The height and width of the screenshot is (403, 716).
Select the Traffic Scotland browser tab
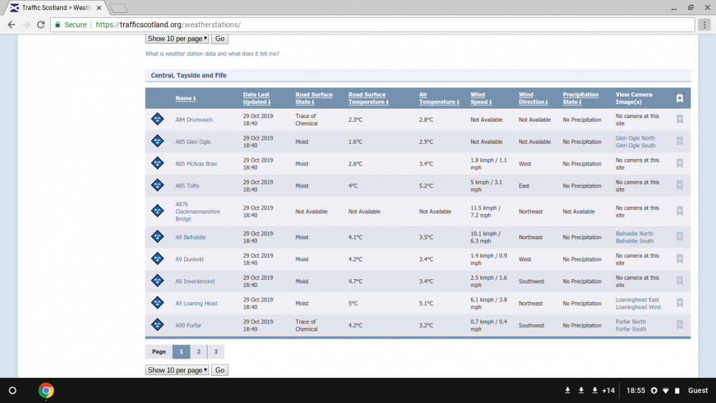(x=56, y=8)
